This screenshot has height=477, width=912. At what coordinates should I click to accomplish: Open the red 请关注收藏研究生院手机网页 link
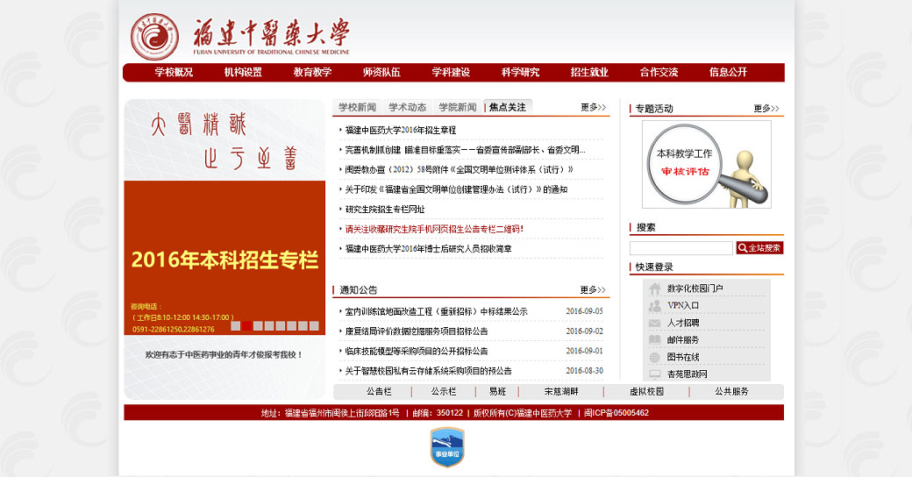click(434, 229)
